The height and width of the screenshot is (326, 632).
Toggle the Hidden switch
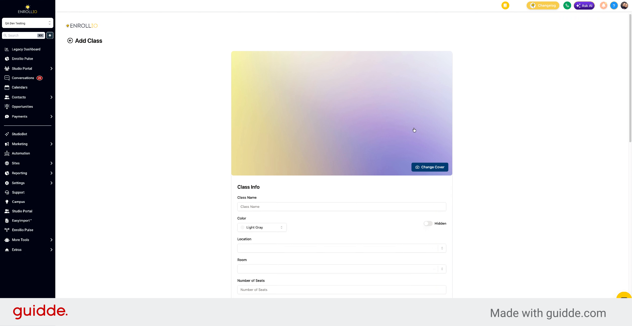[x=428, y=223]
